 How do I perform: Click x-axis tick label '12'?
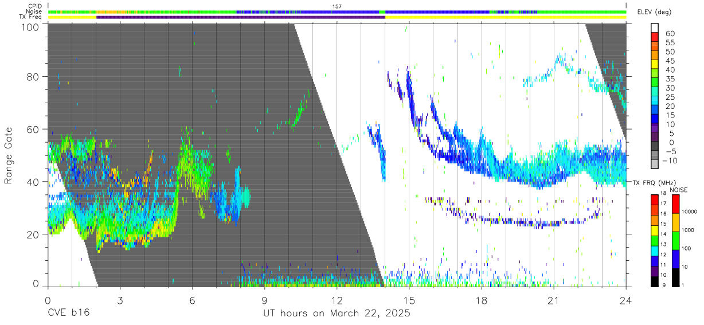pyautogui.click(x=337, y=300)
